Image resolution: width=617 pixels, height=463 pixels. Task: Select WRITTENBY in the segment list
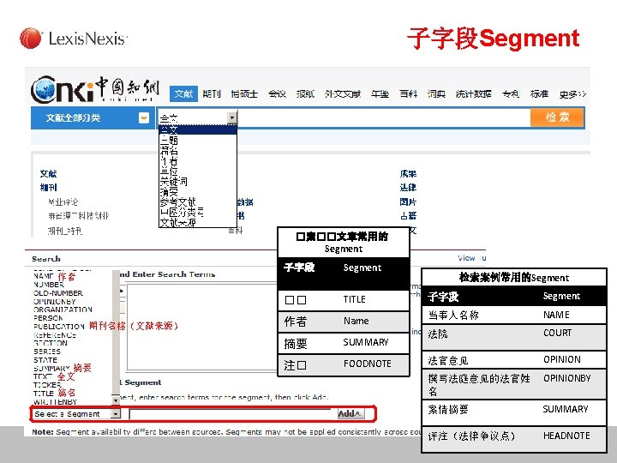pyautogui.click(x=55, y=401)
